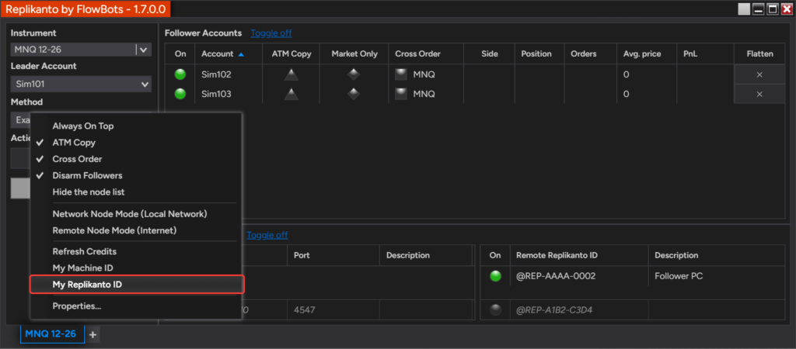Enable Cross Order checkbox for Sim103

click(x=401, y=94)
